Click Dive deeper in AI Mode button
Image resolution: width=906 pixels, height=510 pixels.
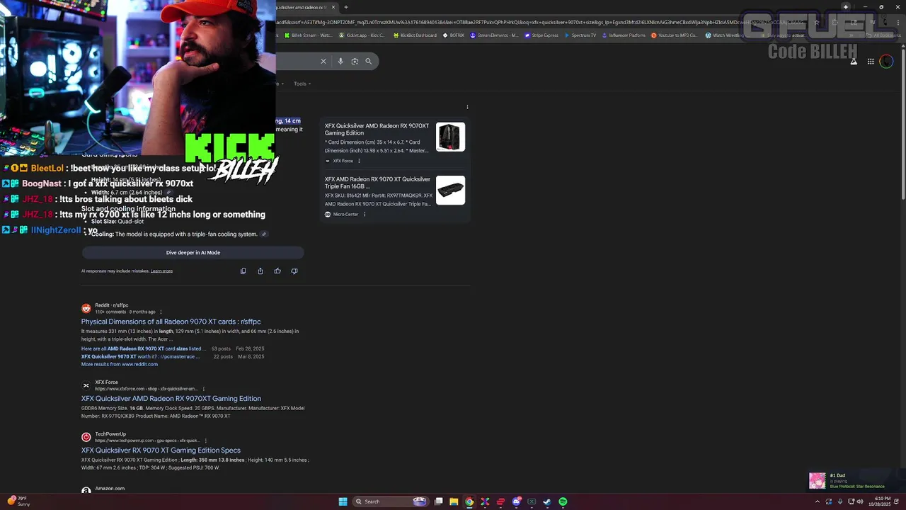click(x=193, y=253)
